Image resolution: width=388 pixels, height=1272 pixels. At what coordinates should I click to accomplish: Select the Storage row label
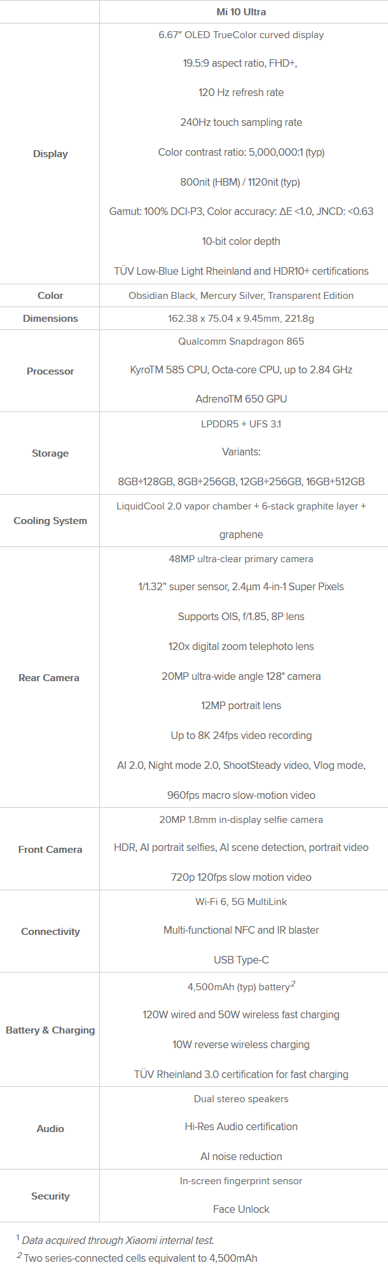click(x=50, y=453)
